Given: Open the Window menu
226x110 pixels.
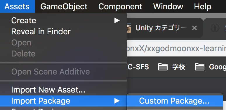Looking at the screenshot, I should (168, 6).
